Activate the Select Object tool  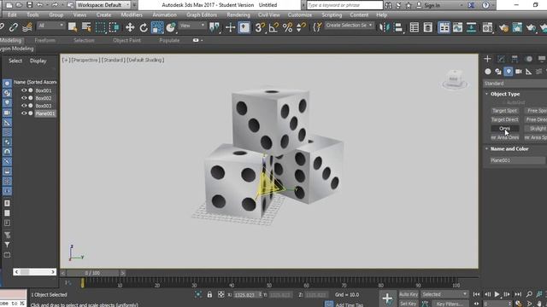click(x=73, y=27)
